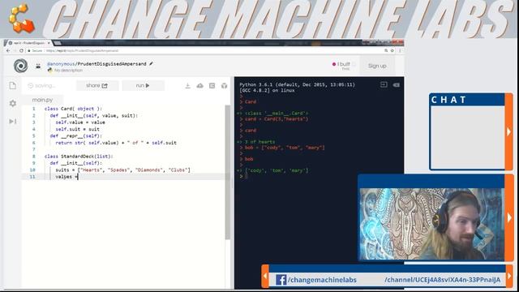Click the console pop-out icon
Screen dimensions: 519x292
384,84
